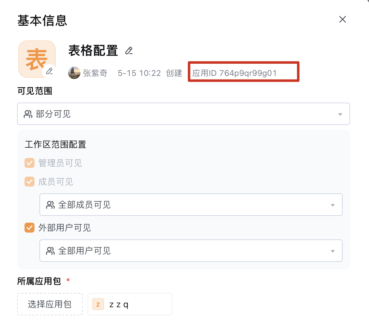Click the people icon beside 全部成员可见
Screen dimensions: 369x324
50,205
